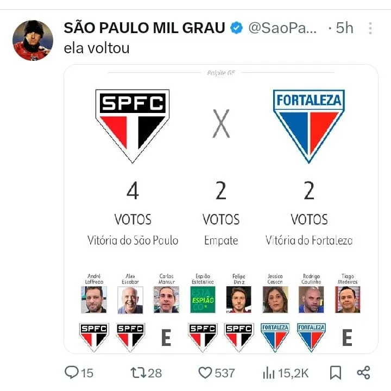Tap the Espião Estatístico green logo
This screenshot has height=391, width=391.
203,299
